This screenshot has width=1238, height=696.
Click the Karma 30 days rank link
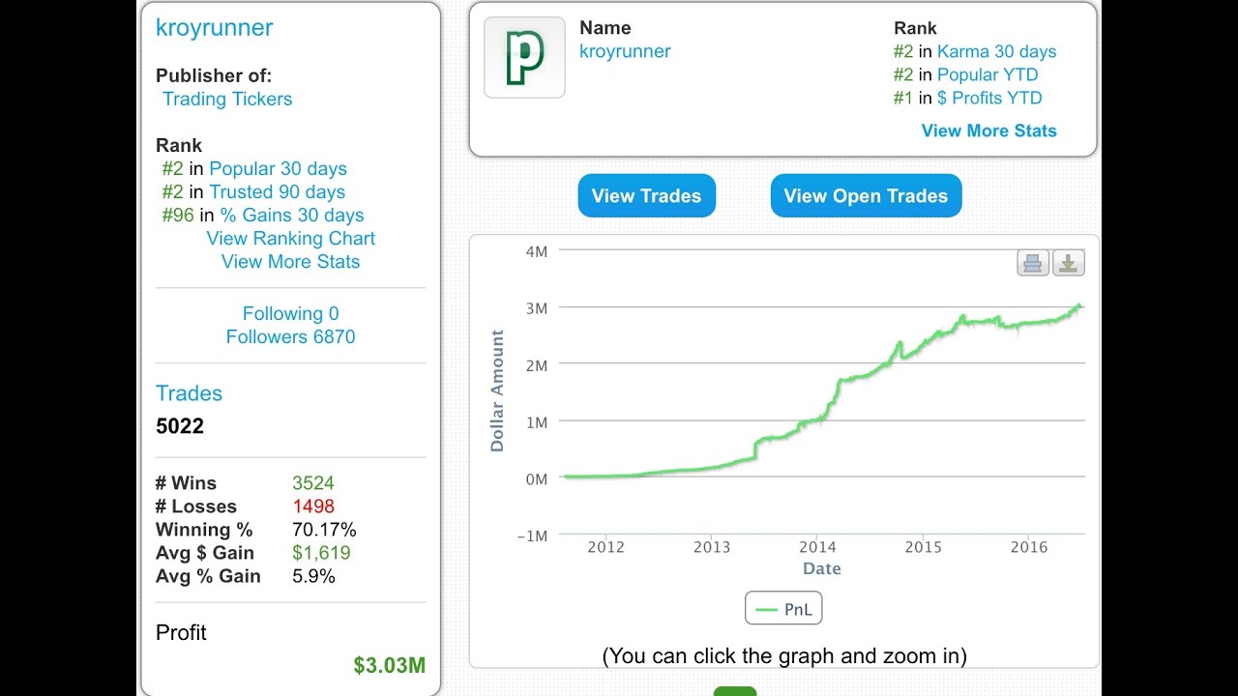pos(996,51)
